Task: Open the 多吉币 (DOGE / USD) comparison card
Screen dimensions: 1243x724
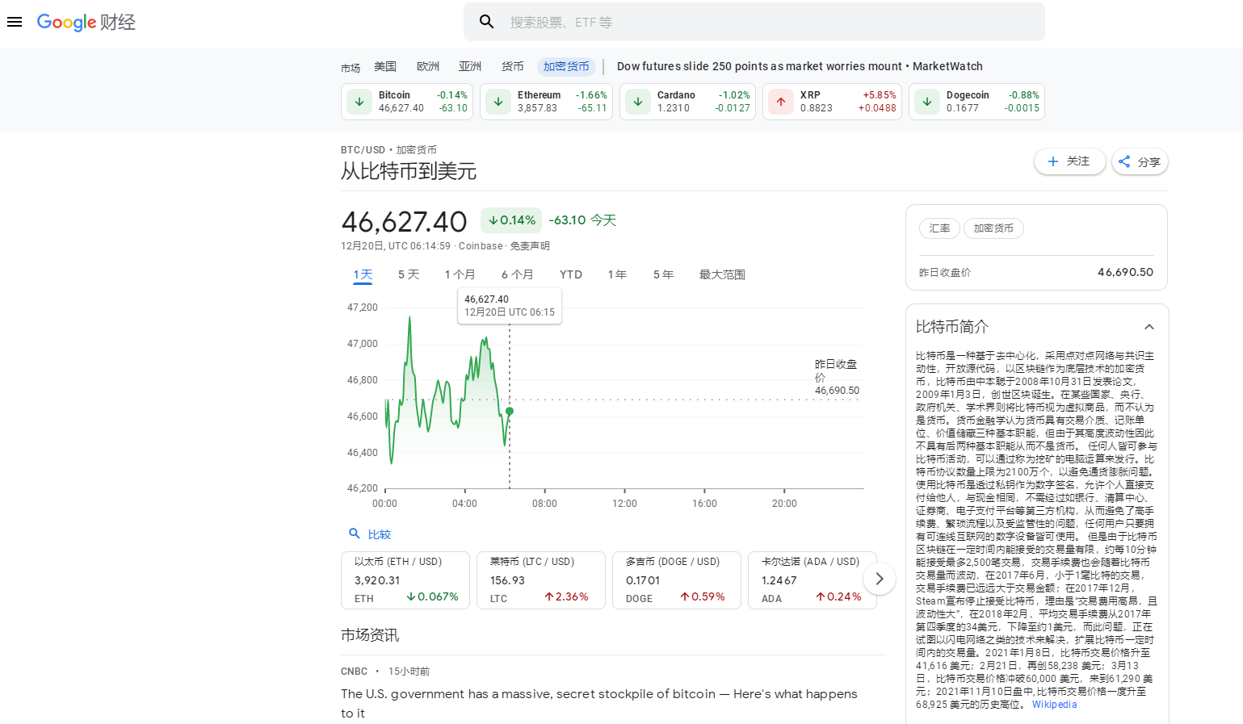Action: coord(677,580)
